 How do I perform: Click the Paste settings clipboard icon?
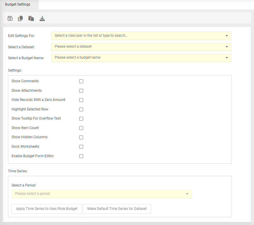(x=31, y=18)
